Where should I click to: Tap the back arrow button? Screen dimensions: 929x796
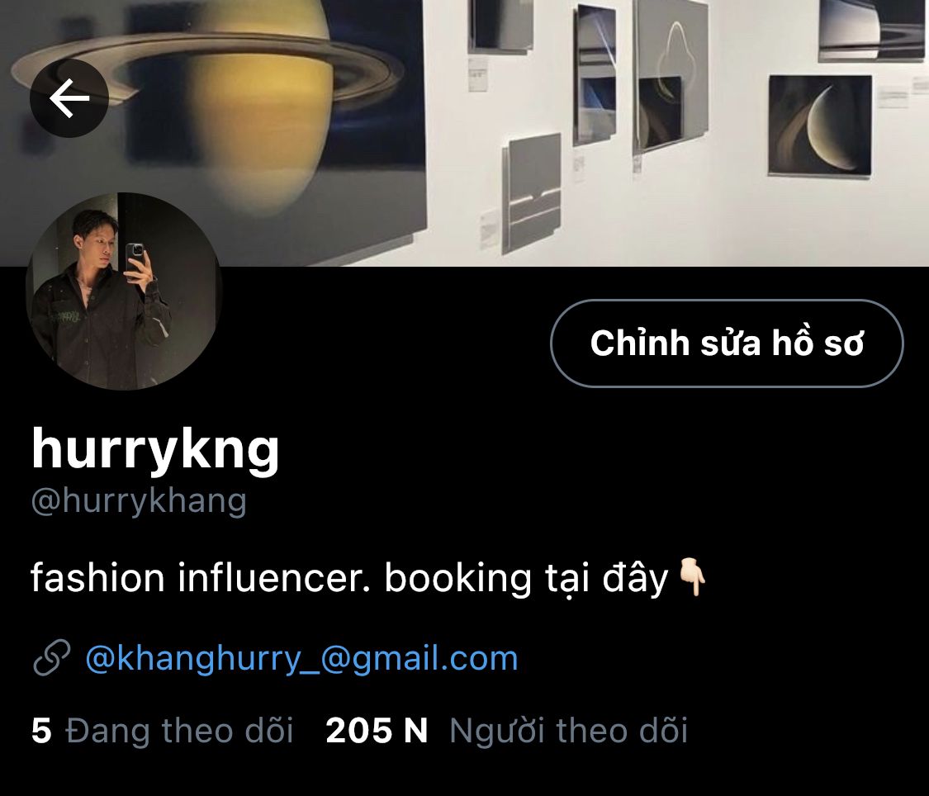pyautogui.click(x=69, y=97)
